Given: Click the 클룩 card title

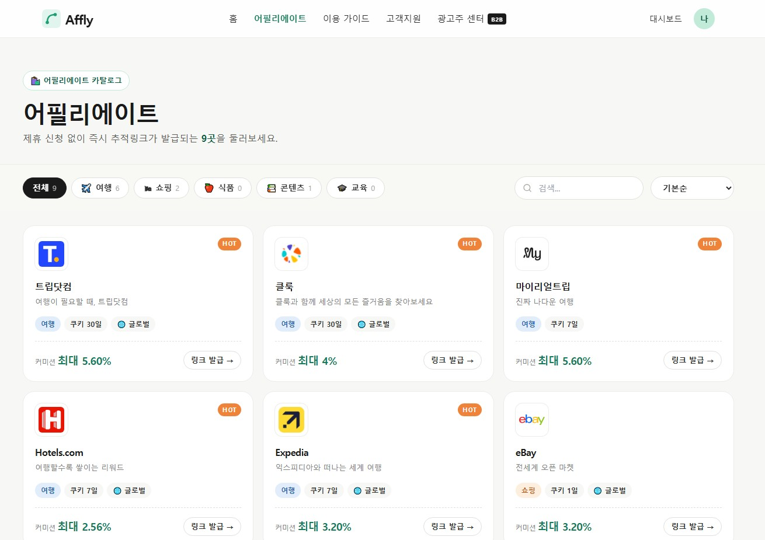Looking at the screenshot, I should (x=284, y=287).
